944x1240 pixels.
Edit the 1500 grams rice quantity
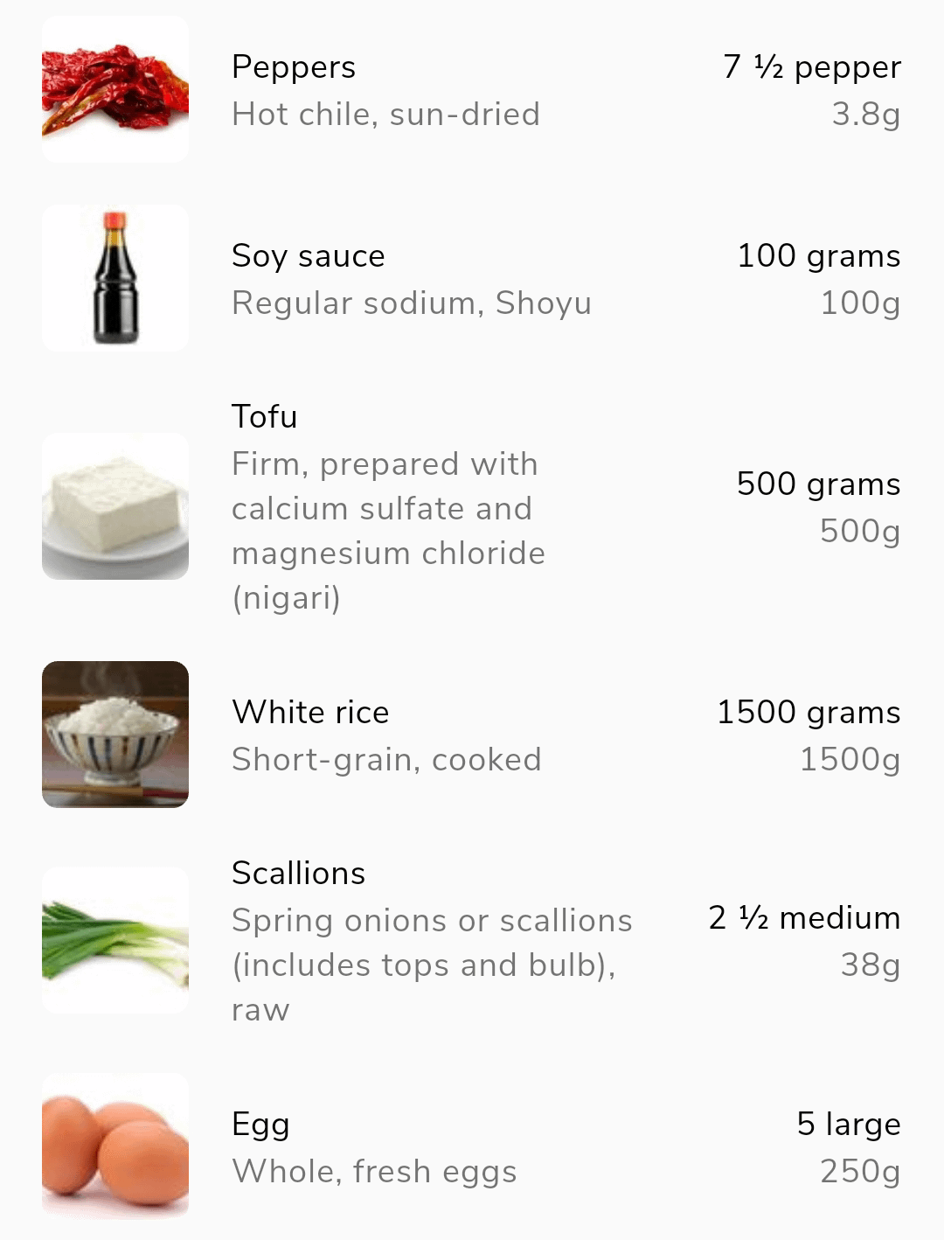coord(809,713)
